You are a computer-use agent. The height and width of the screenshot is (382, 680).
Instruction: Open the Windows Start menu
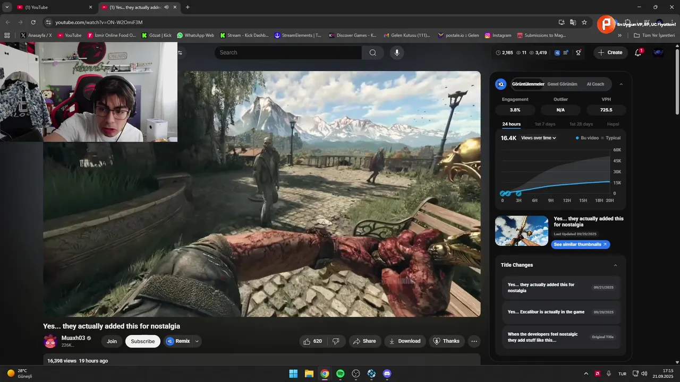[293, 374]
